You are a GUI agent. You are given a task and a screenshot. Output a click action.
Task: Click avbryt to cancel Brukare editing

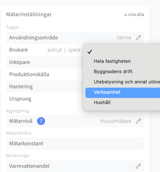(54, 50)
